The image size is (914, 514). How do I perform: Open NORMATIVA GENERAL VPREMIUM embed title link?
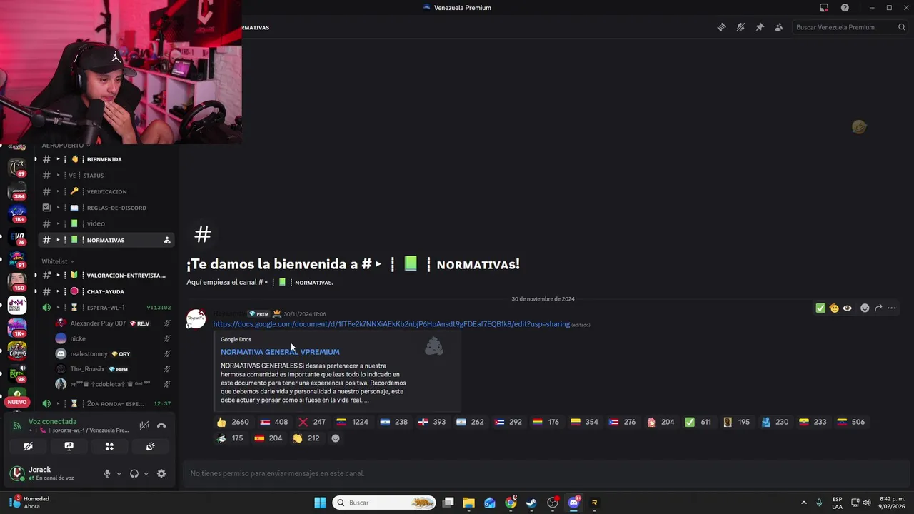[x=280, y=352]
